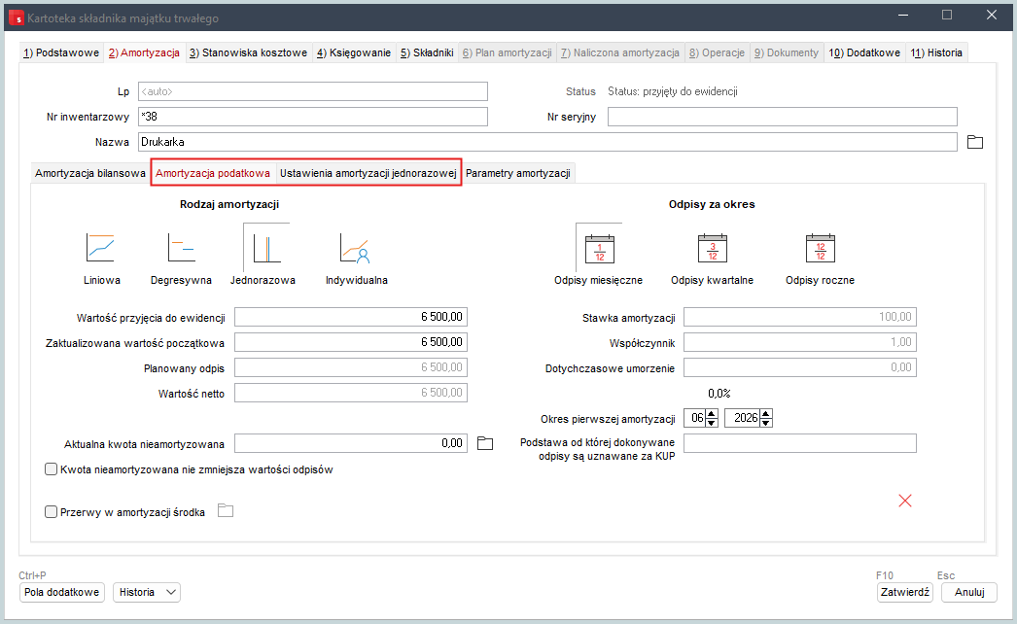Increase the month in Okres pierwszej amortyzacji
This screenshot has width=1017, height=624.
coord(712,413)
